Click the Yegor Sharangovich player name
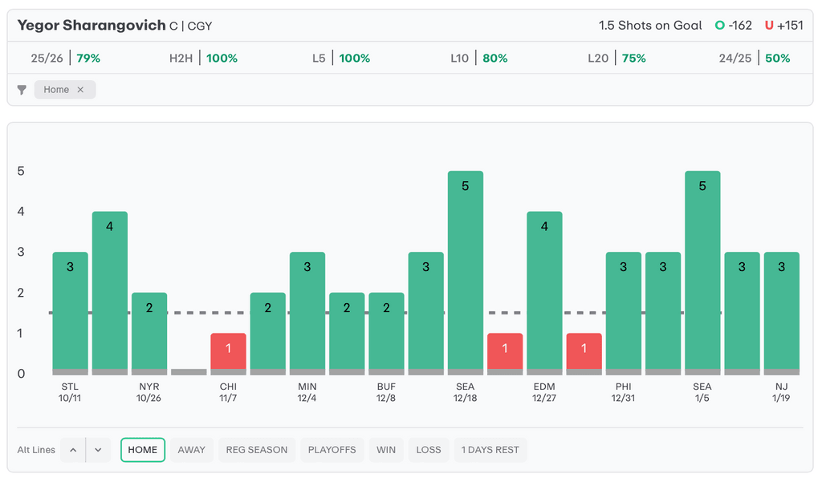 coord(92,26)
